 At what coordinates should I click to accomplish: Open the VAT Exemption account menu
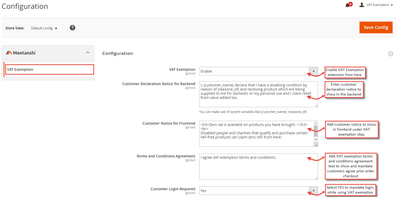tap(376, 5)
